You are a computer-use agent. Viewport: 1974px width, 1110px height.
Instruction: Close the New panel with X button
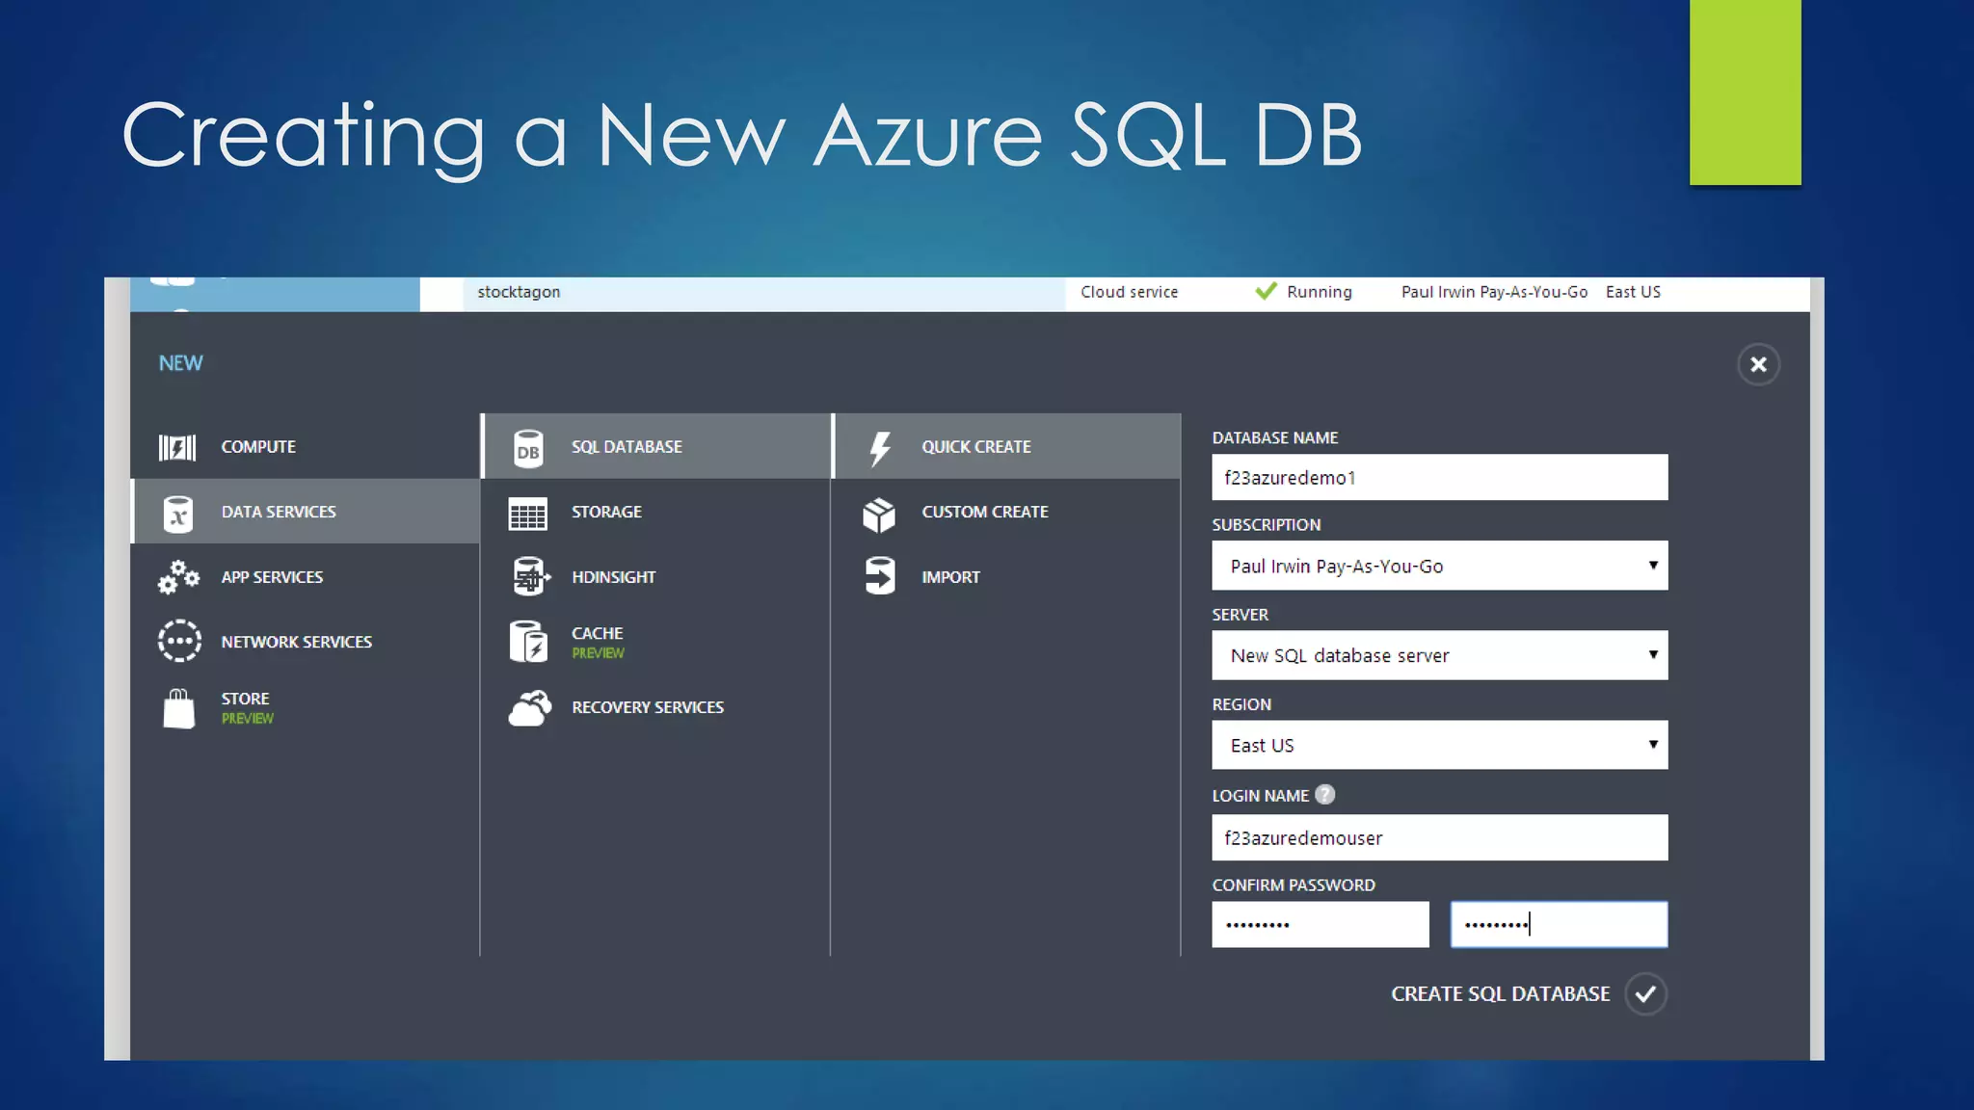click(1758, 365)
